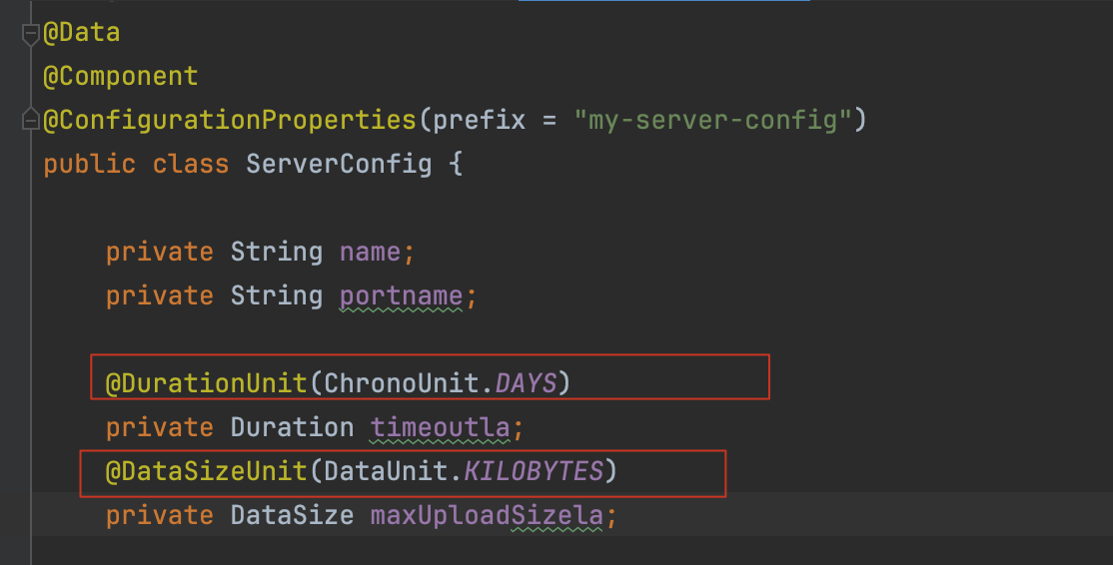Screen dimensions: 1113x565
Task: Click the maxUploadSizela field identifier
Action: 487,516
